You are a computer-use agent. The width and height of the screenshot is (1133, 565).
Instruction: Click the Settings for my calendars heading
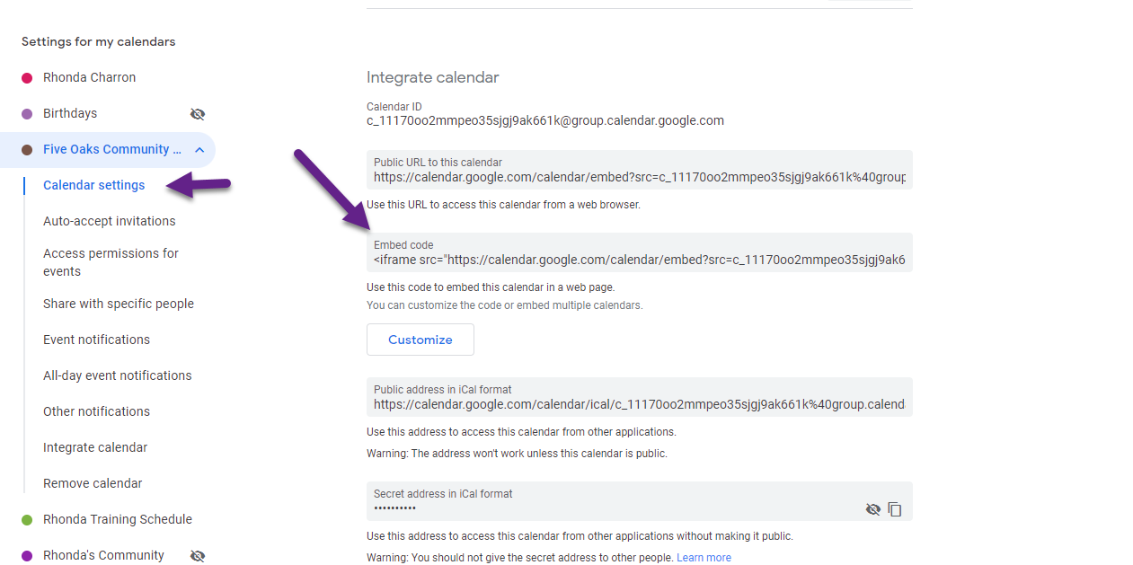tap(99, 42)
